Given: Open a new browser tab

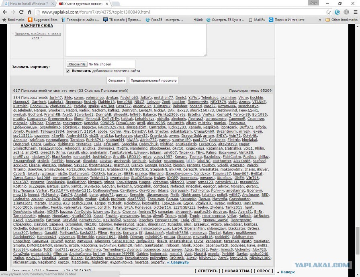Looking at the screenshot, I should point(115,4).
